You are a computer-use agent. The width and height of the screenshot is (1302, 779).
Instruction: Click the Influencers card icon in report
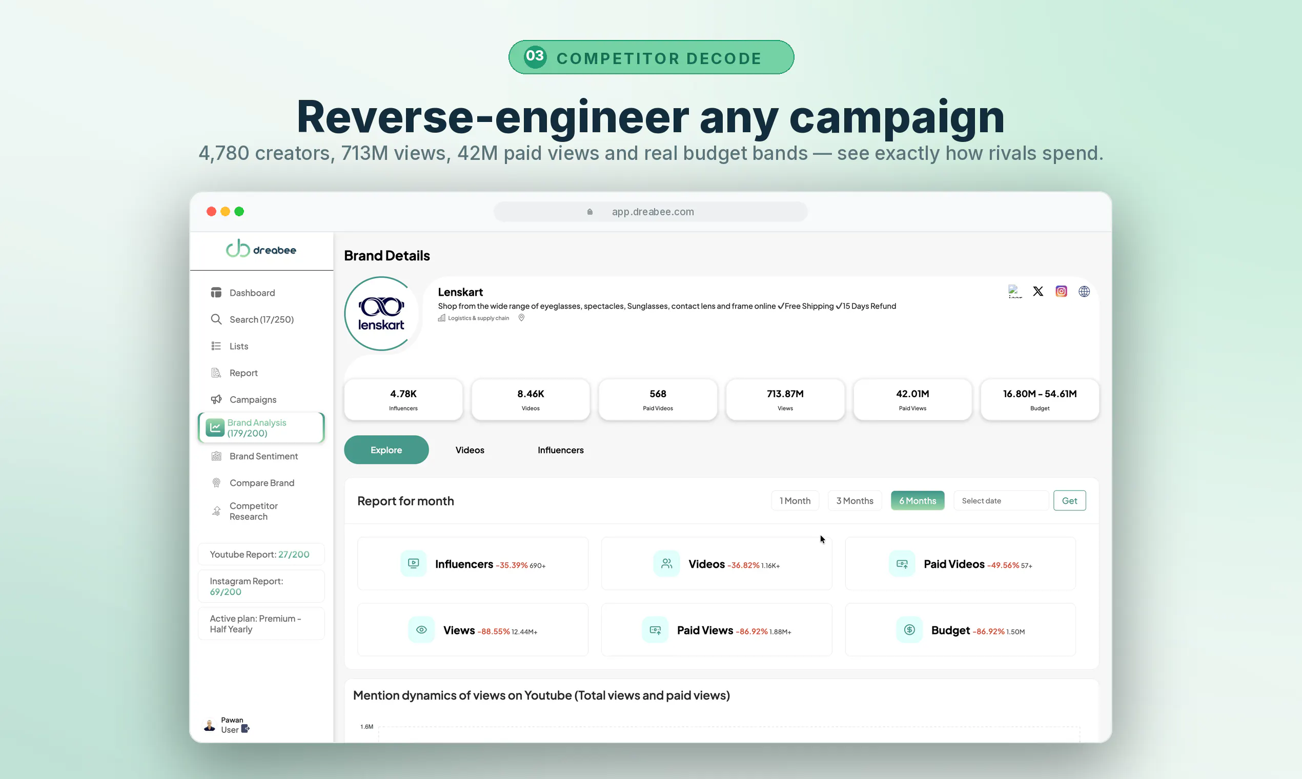pyautogui.click(x=413, y=564)
